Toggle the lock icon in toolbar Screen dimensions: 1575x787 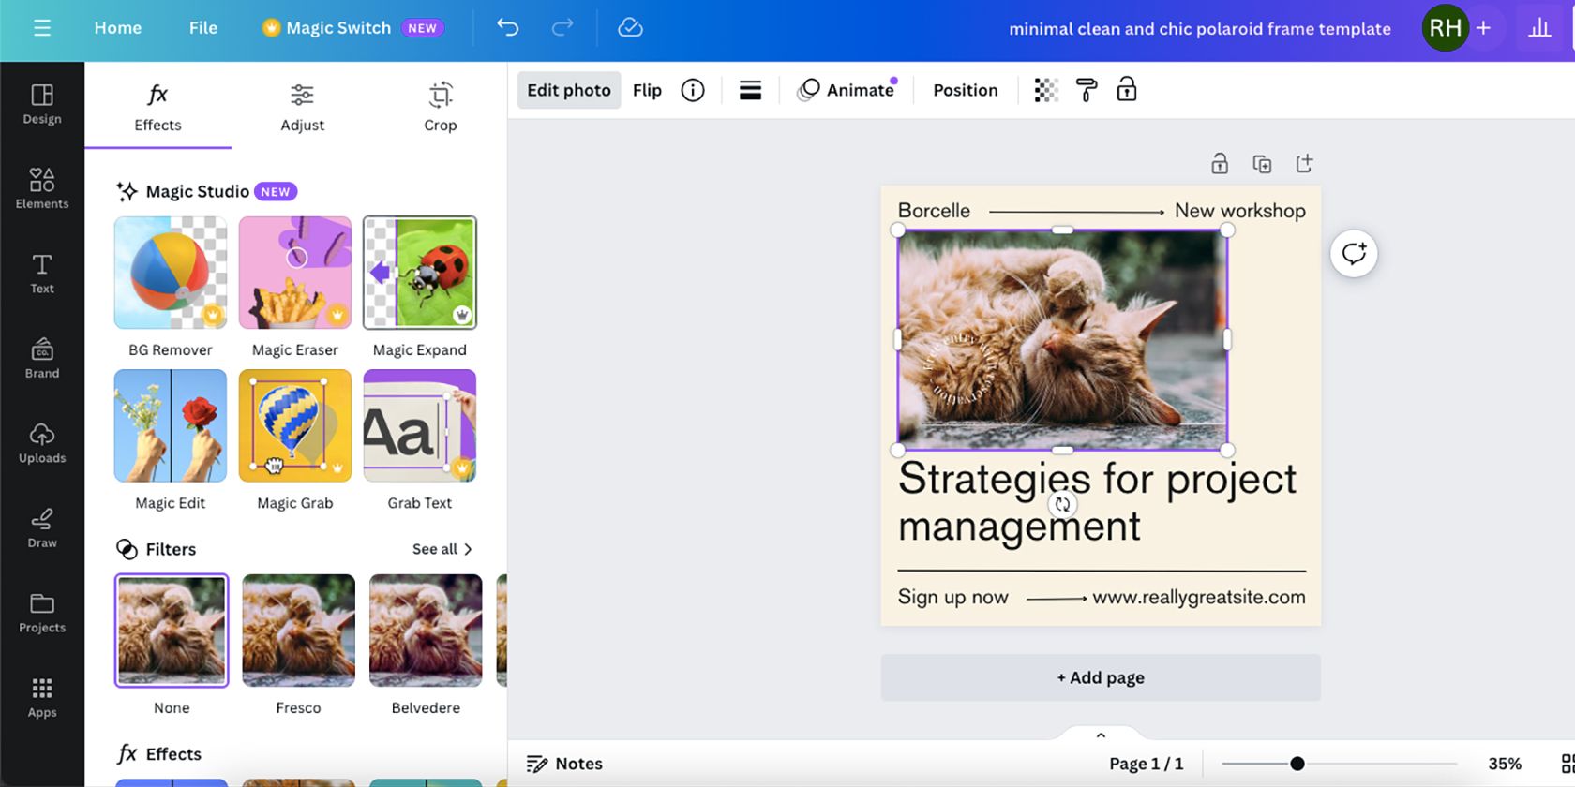click(x=1126, y=90)
